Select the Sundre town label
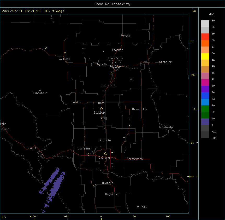225x220 pixels. pyautogui.click(x=76, y=102)
